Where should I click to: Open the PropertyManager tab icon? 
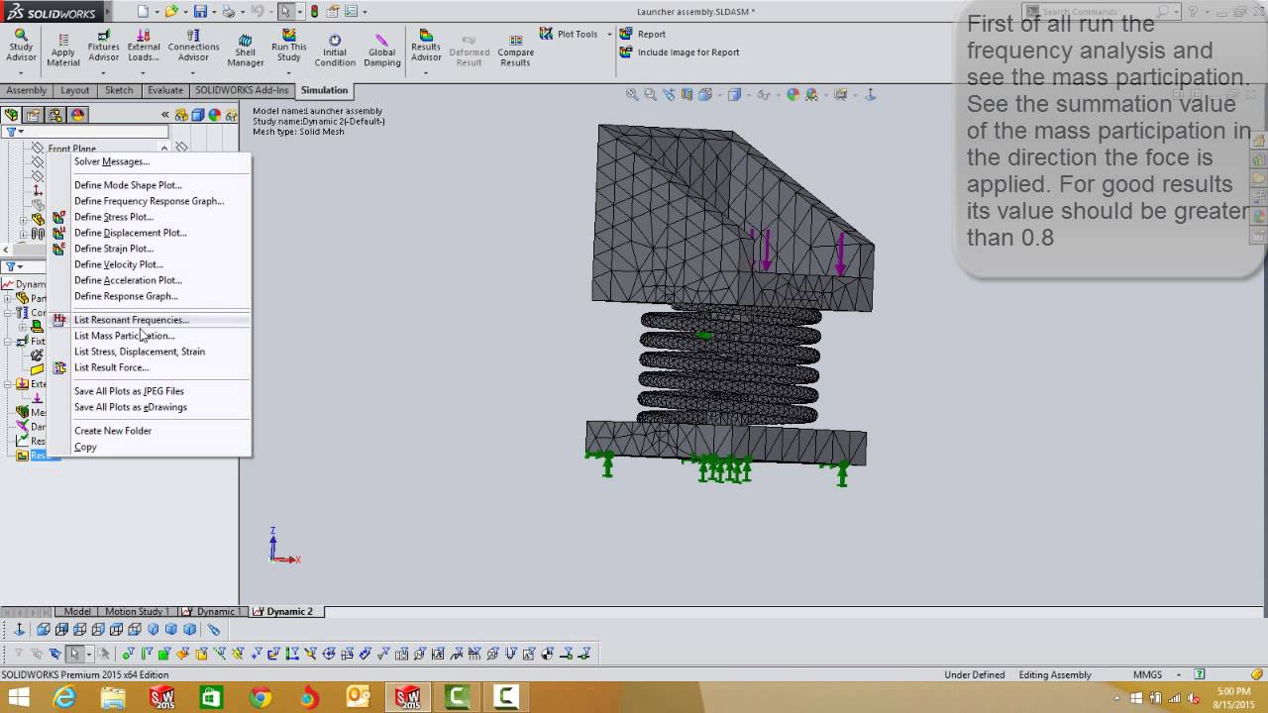[33, 115]
